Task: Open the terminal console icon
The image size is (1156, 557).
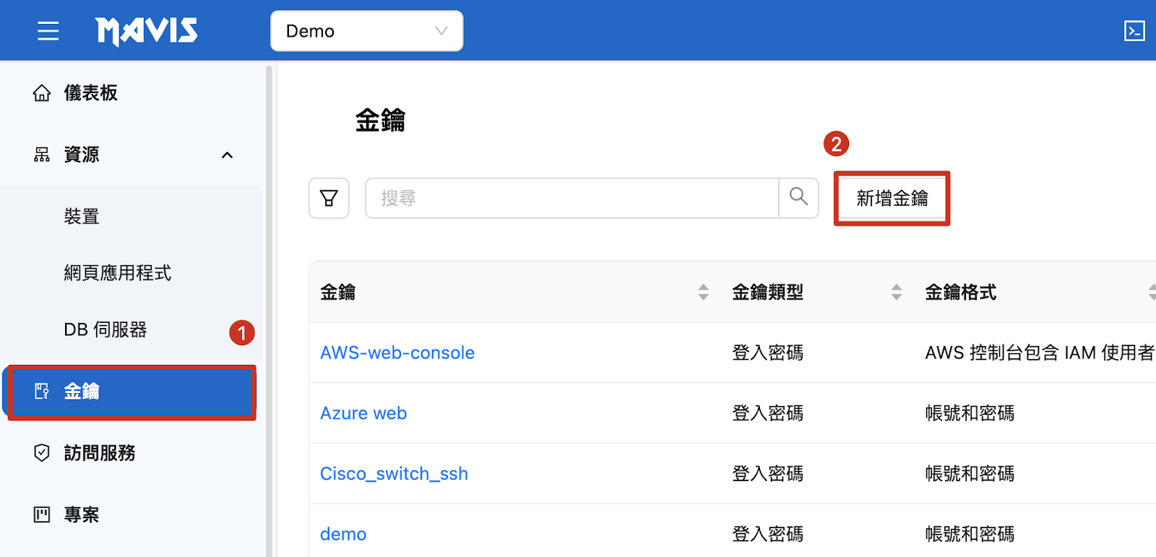Action: (x=1134, y=31)
